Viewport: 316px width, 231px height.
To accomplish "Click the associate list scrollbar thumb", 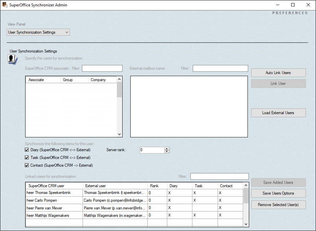I will point(119,90).
